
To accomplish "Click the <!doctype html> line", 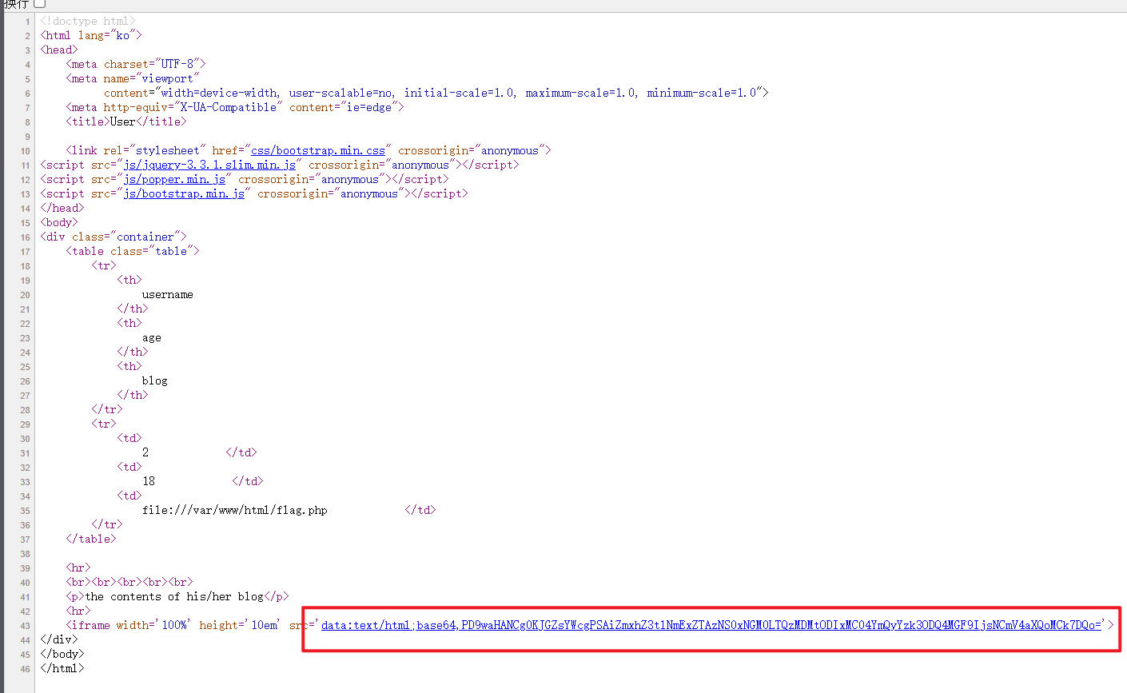I will point(88,21).
